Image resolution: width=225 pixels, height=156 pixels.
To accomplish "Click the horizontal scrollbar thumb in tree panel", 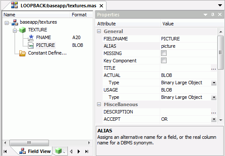I will [29, 143].
